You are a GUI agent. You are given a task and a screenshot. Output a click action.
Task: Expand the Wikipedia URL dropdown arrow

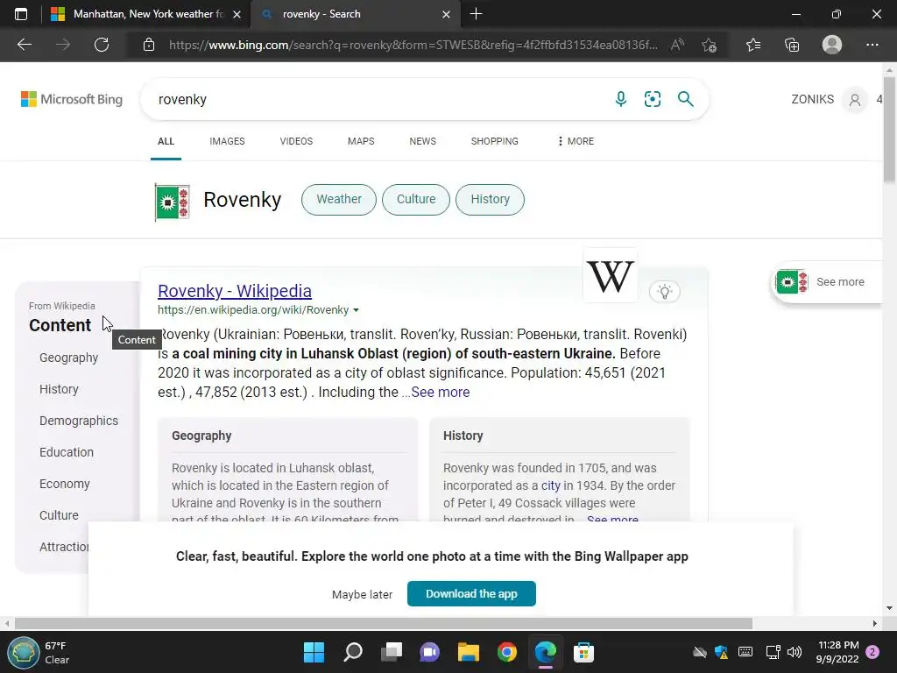point(356,310)
